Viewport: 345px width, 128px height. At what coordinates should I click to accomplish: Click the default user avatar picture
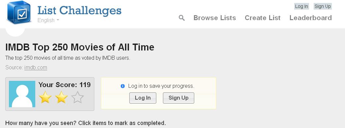click(22, 94)
